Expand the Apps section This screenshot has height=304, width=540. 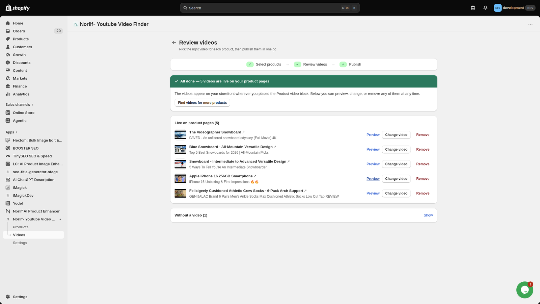pos(11,132)
